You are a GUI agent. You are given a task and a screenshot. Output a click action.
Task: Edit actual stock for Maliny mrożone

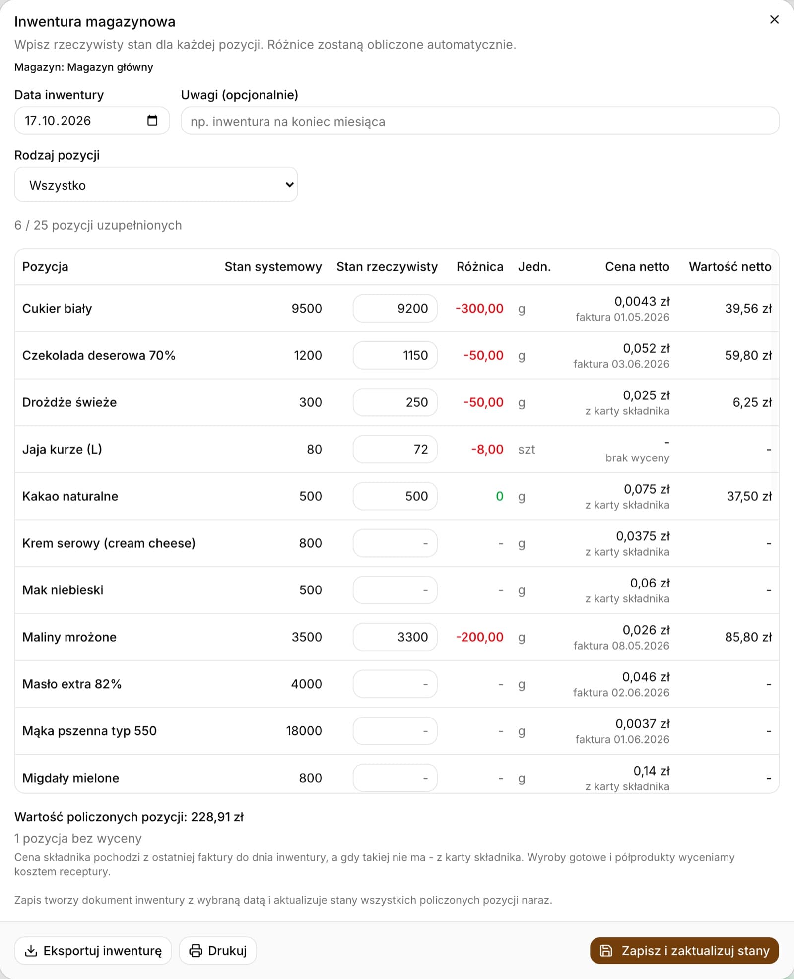[x=395, y=637]
